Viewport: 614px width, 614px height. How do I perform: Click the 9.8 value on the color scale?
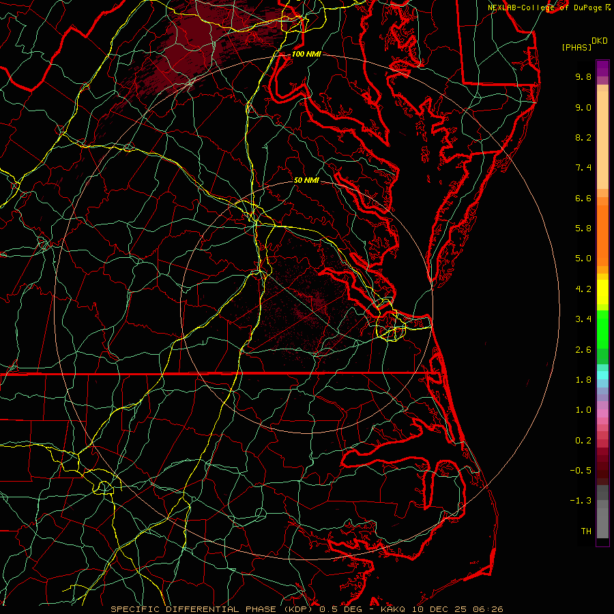click(x=583, y=77)
